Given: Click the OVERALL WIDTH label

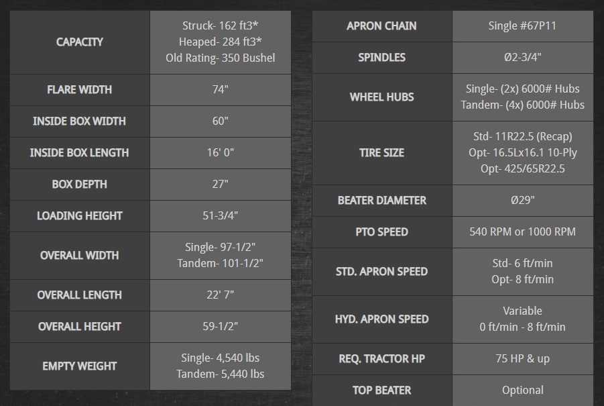Looking at the screenshot, I should (x=80, y=256).
